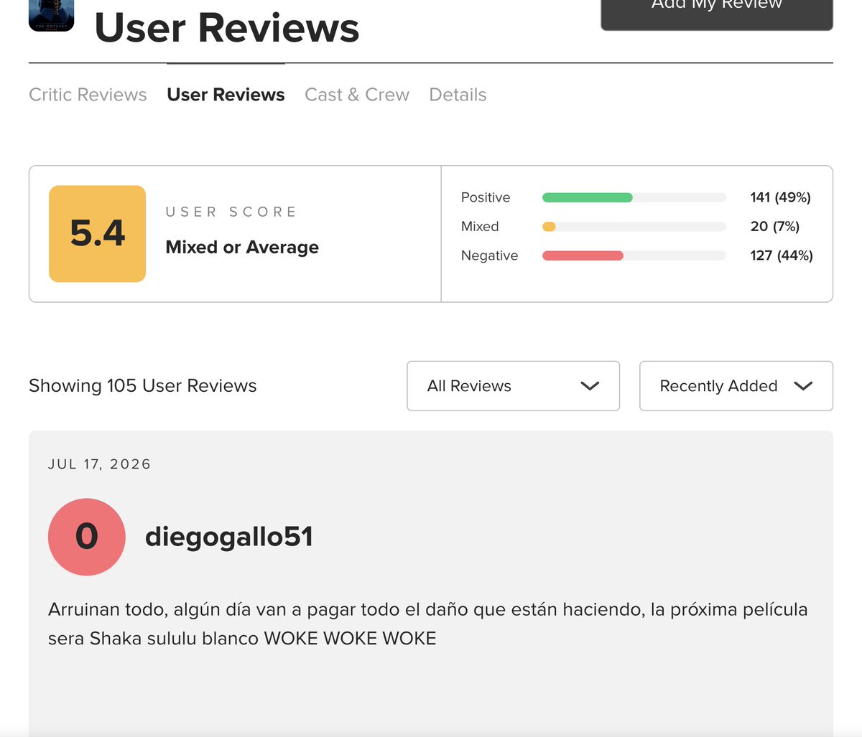Switch to the Critic Reviews tab

[88, 95]
